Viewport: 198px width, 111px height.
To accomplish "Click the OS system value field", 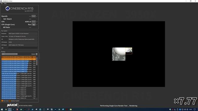I will (23, 39).
